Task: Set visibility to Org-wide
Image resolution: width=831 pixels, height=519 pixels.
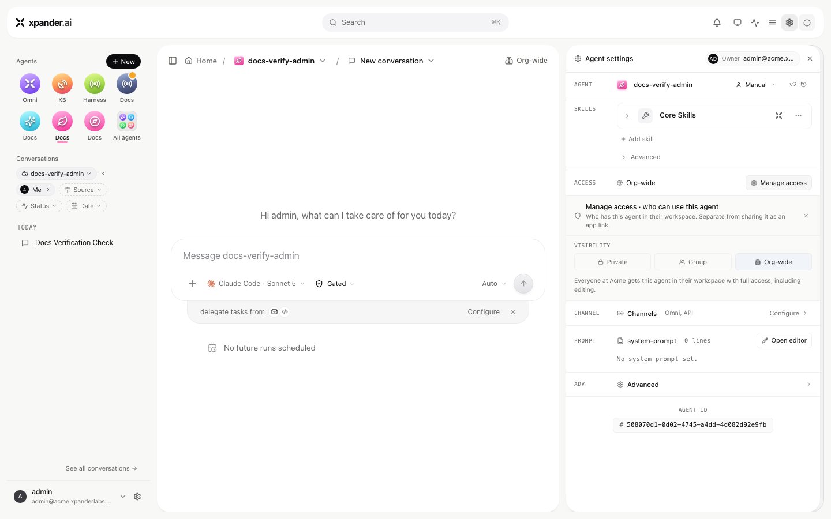Action: tap(773, 262)
